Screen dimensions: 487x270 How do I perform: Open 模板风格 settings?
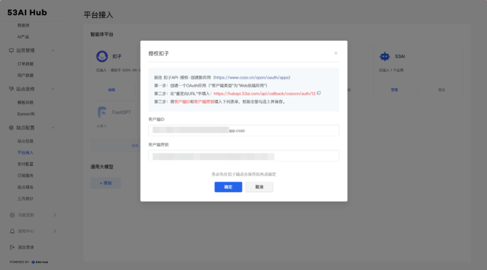click(25, 102)
